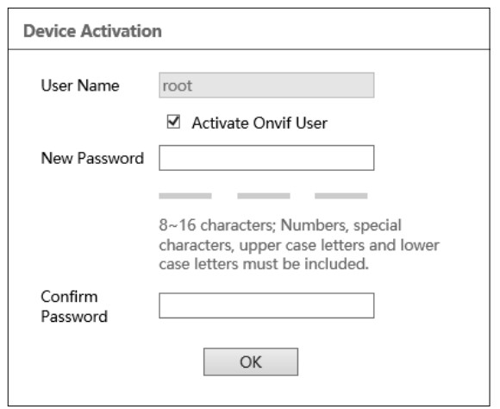
Task: Click the first password strength bar
Action: pyautogui.click(x=185, y=196)
